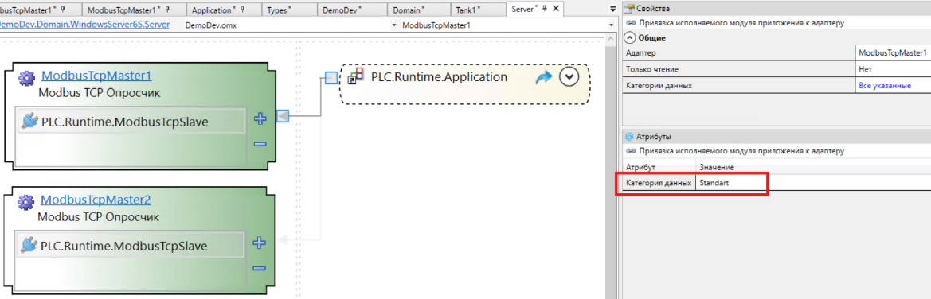
Task: Open the ModbusTcpMaster2 link
Action: point(96,200)
